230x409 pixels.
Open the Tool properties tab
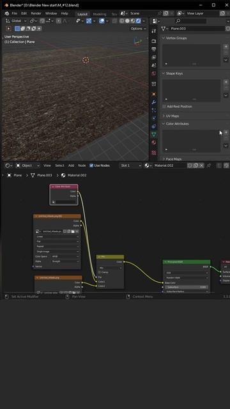[154, 31]
